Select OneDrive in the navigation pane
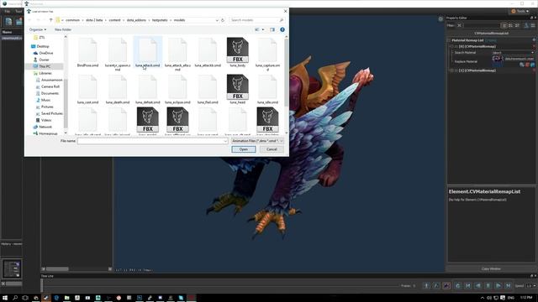This screenshot has width=538, height=302. pos(45,53)
